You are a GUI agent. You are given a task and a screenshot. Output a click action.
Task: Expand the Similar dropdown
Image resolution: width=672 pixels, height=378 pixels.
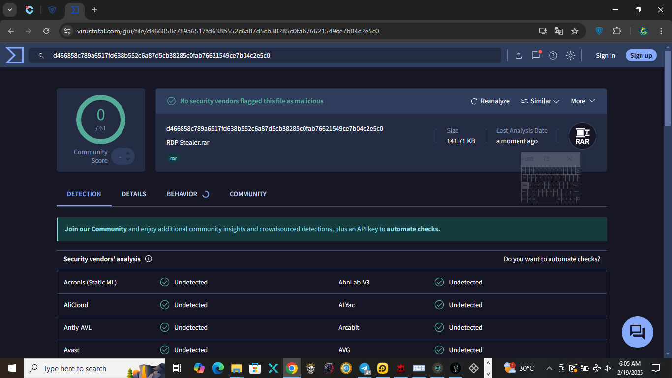(540, 101)
